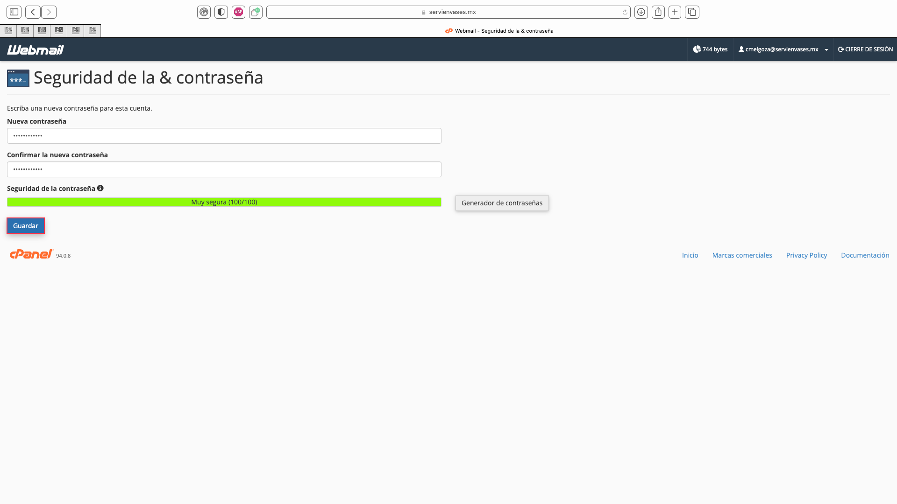Reload the page with the refresh arrow

click(x=625, y=12)
